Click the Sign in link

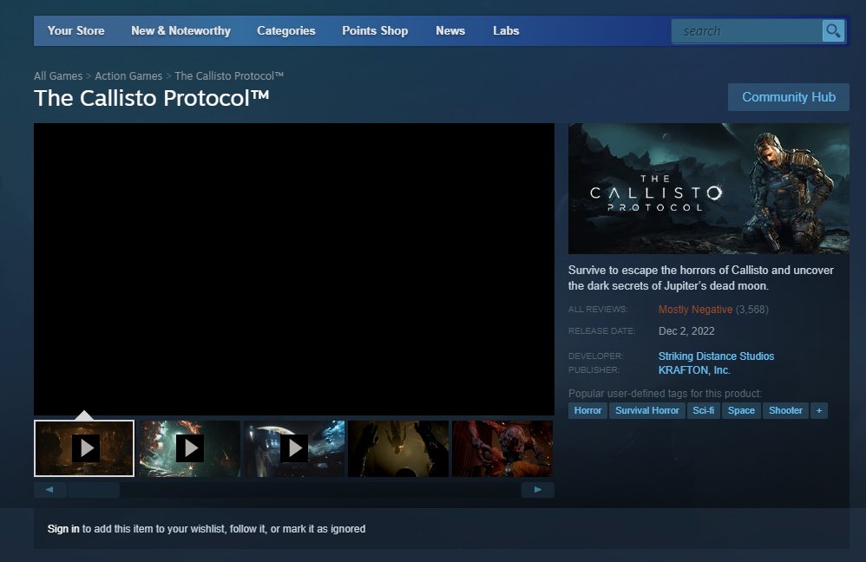tap(63, 529)
